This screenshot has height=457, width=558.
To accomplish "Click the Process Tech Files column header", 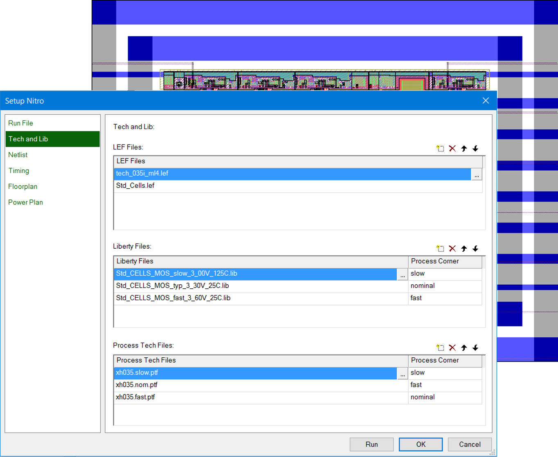I will 261,361.
